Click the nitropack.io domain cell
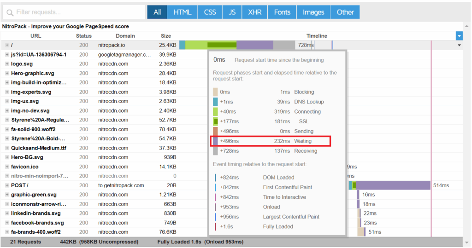The height and width of the screenshot is (248, 472). [112, 45]
